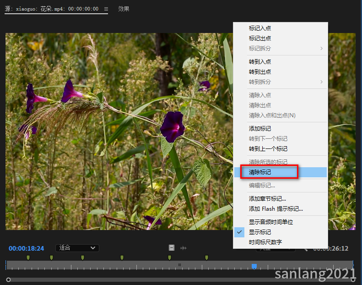362x285 pixels.
Task: Click the highlighted 清除标记 item
Action: (x=281, y=172)
